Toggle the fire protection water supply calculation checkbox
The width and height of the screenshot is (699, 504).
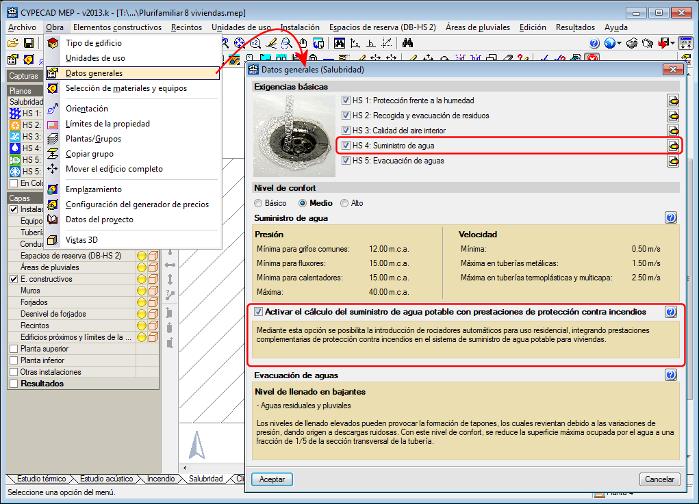[x=258, y=312]
